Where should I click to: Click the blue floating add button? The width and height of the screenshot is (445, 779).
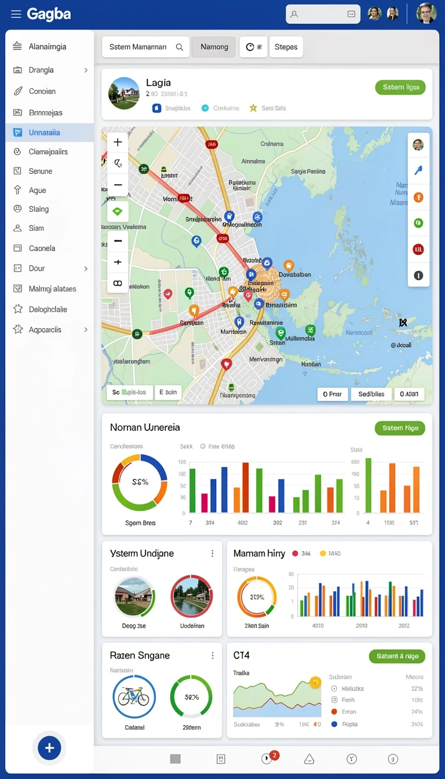(x=49, y=748)
